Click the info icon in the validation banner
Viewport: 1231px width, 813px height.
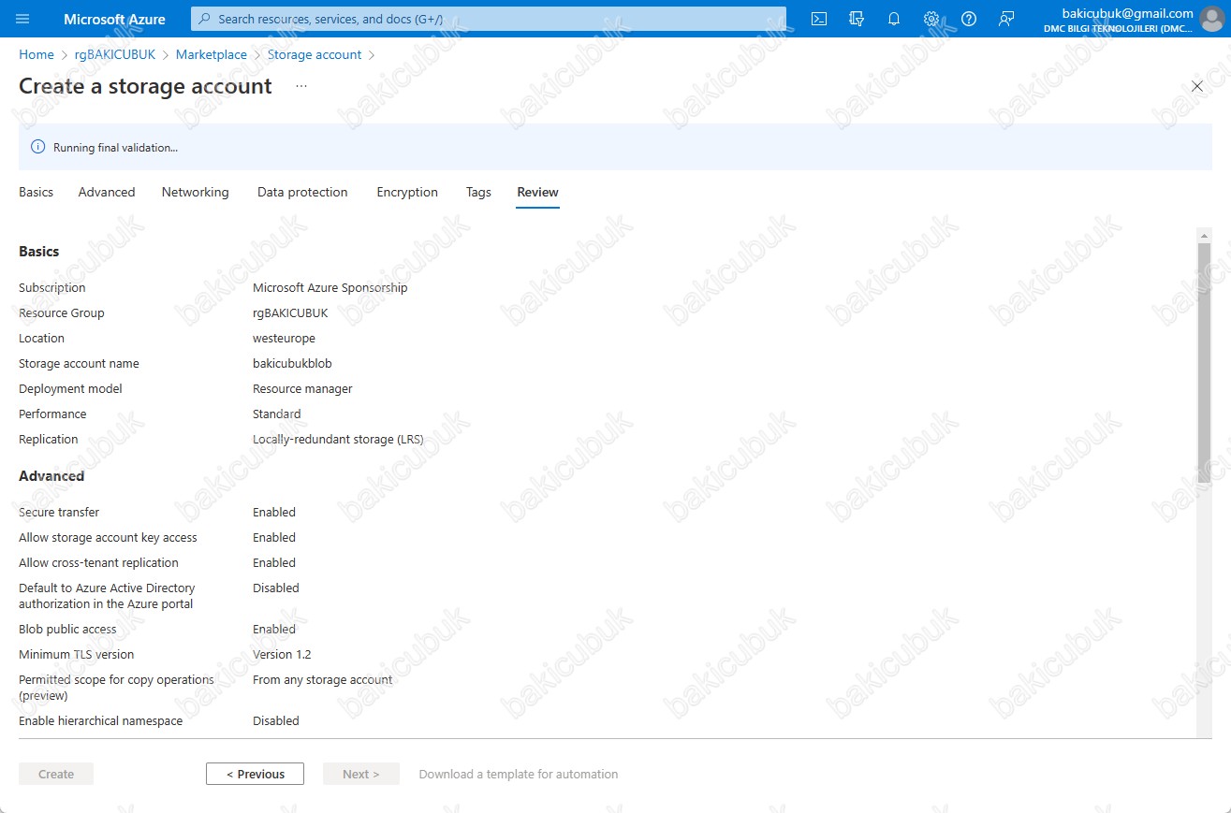pos(38,147)
